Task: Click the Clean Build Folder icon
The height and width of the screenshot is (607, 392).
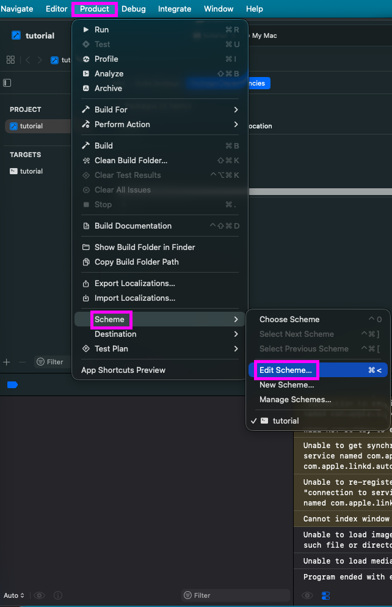Action: [x=86, y=161]
